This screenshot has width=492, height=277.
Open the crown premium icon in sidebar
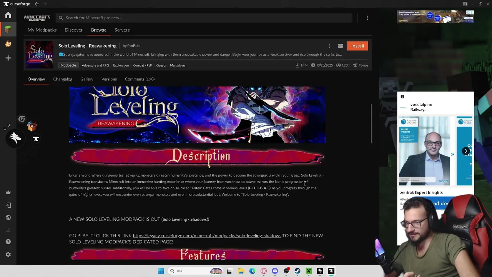[8, 192]
